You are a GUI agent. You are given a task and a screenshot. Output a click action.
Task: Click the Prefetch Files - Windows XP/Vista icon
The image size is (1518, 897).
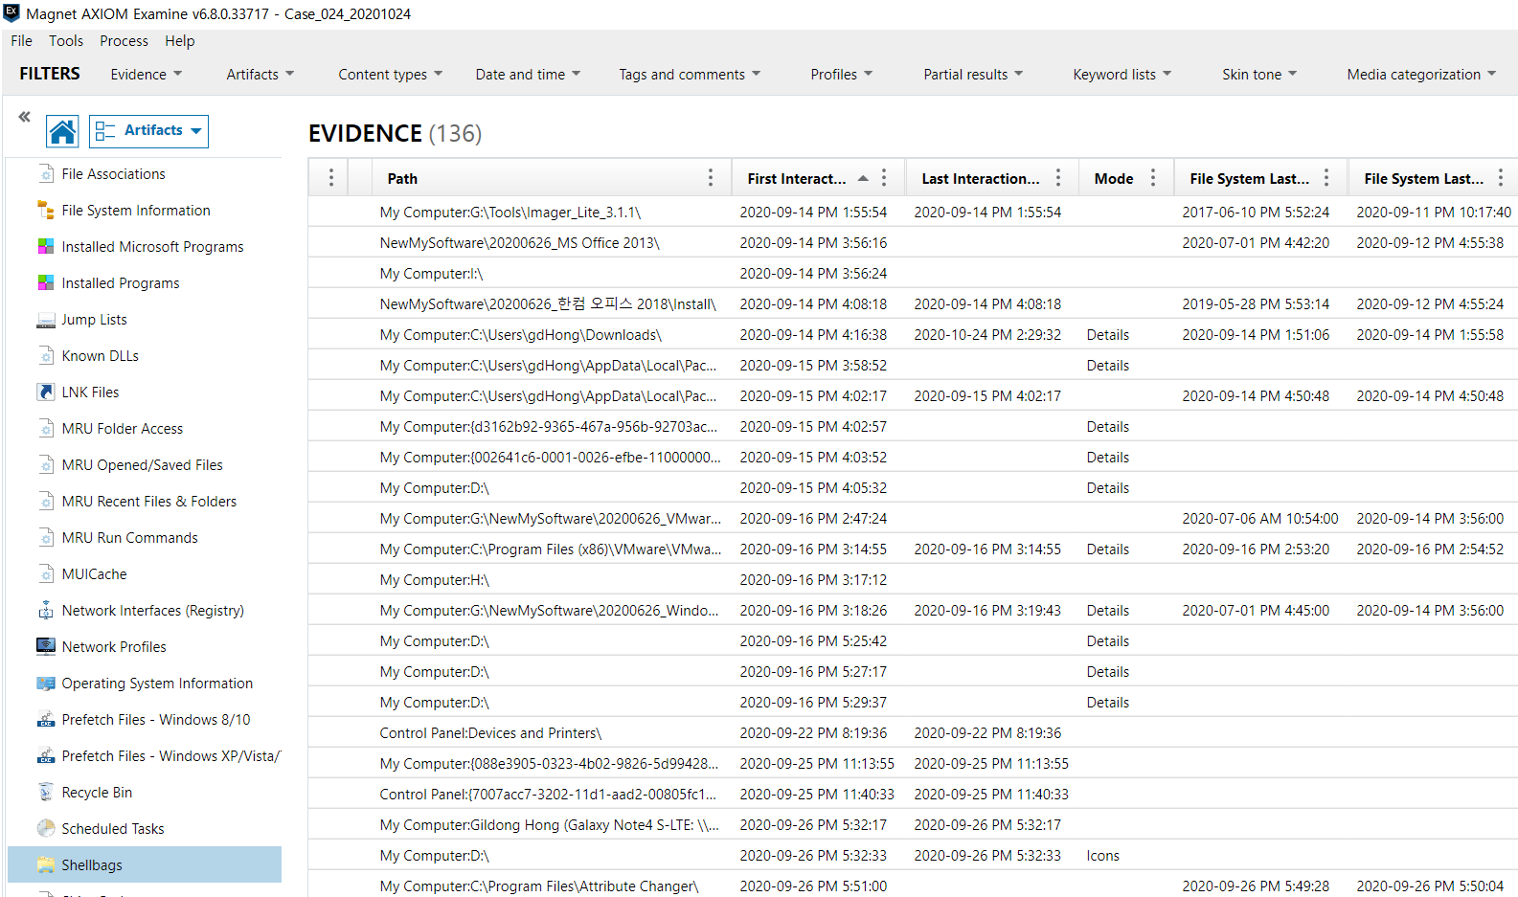46,755
